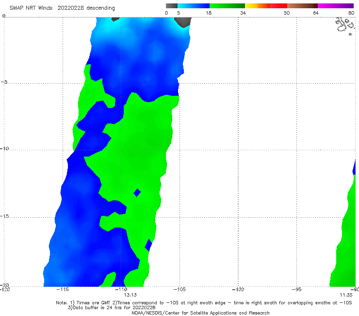Click colorbar label 5
The image size is (359, 316).
tap(179, 13)
